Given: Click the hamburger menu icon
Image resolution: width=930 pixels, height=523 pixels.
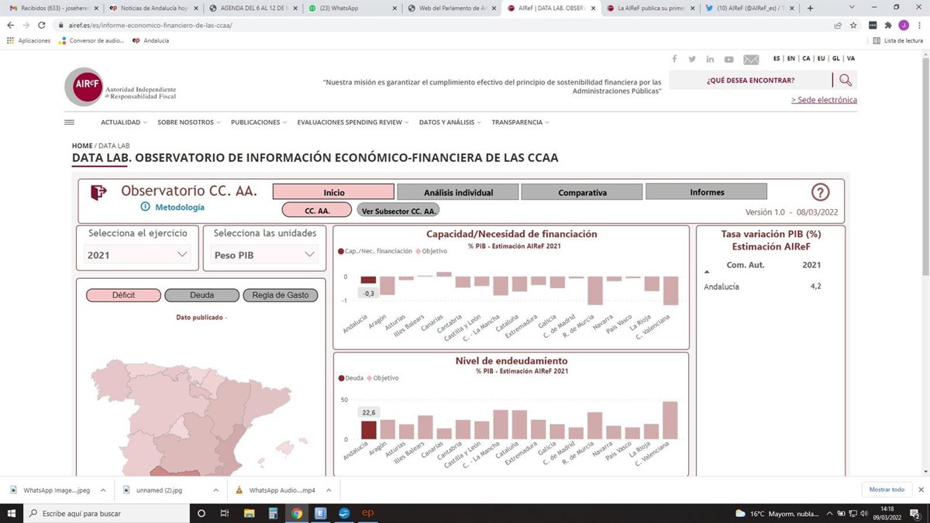Looking at the screenshot, I should point(69,122).
